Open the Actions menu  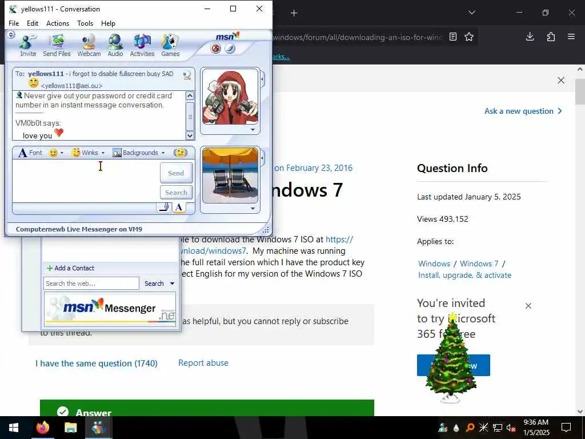click(x=58, y=23)
